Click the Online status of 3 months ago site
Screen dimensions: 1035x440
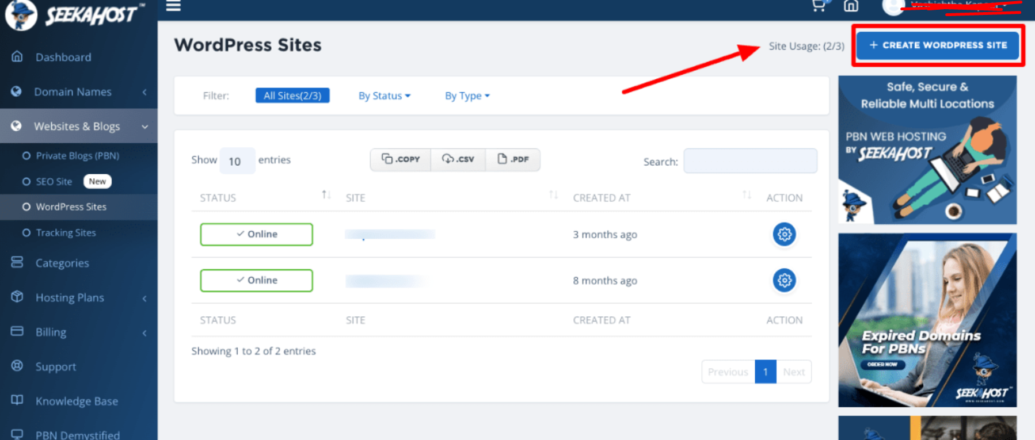256,234
